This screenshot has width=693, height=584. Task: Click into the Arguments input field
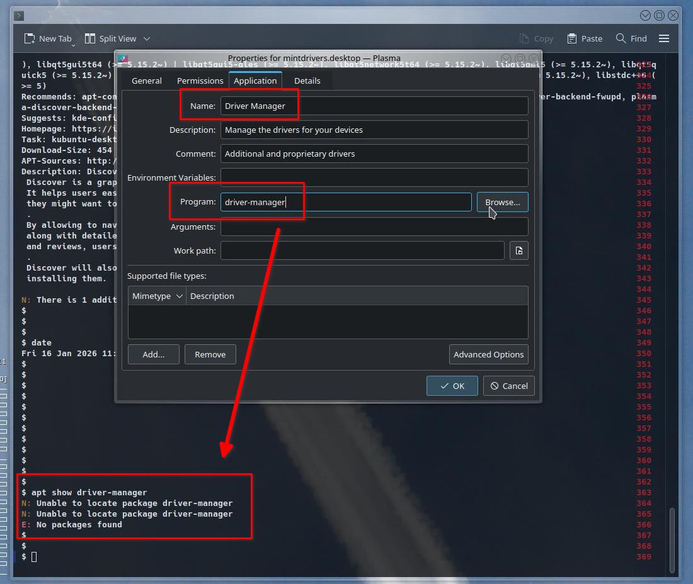(x=374, y=227)
